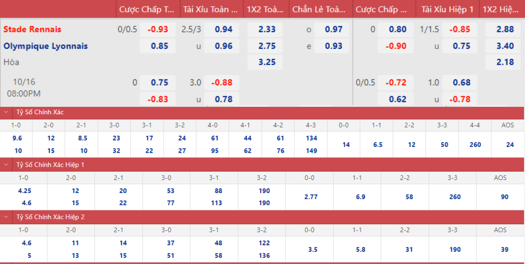The height and width of the screenshot is (264, 525).
Task: Pick Stade Rennais full-time 1X2 odds 2.33
Action: pos(266,29)
